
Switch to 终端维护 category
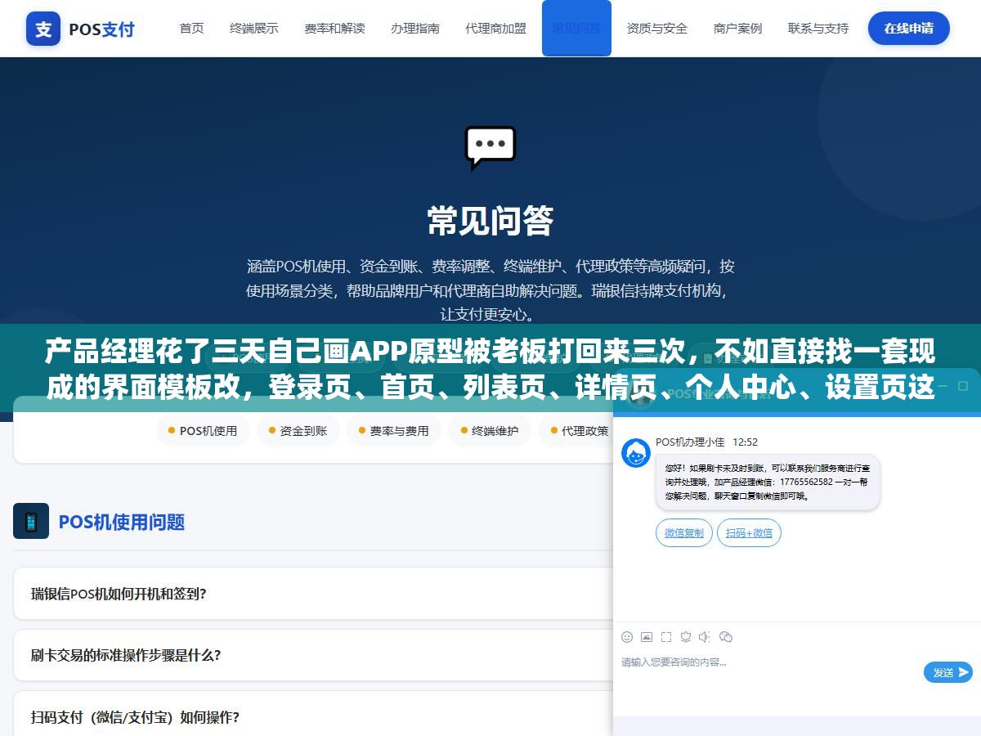[x=489, y=430]
